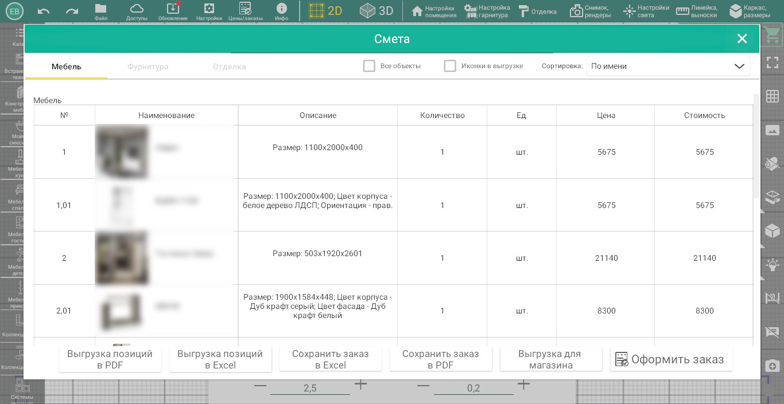
Task: Click the table's vertical scrollbar
Action: pos(756,143)
